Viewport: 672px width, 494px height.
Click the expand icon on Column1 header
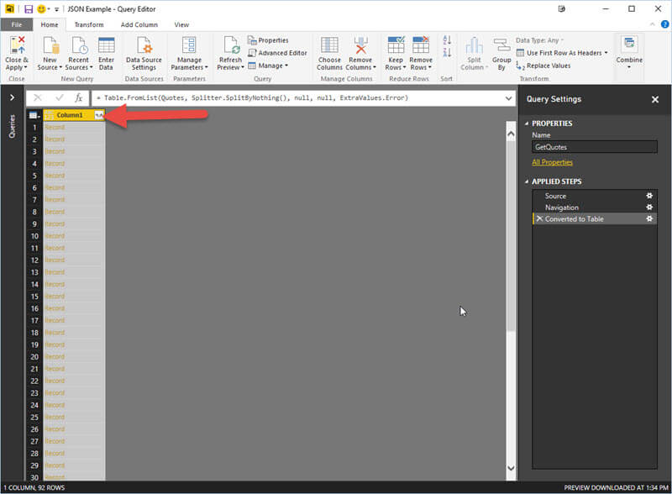pos(100,114)
